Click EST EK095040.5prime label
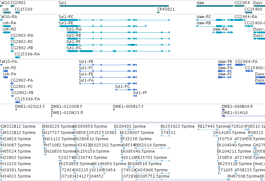This screenshot has height=181, width=265. (138, 152)
